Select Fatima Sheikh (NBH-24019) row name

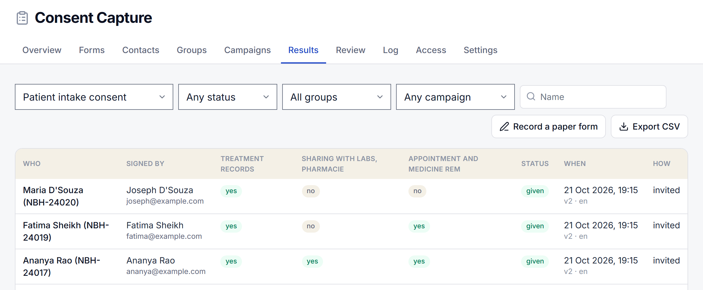(x=66, y=231)
